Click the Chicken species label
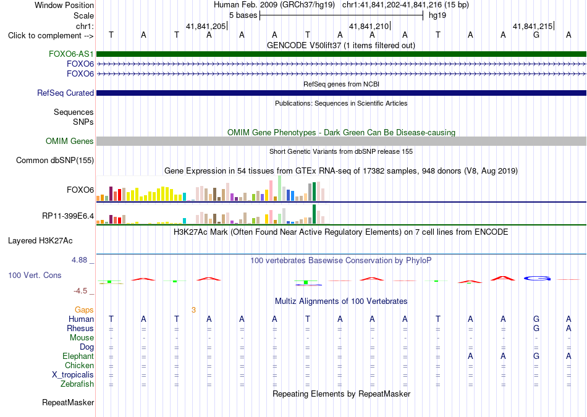This screenshot has height=417, width=587. (x=79, y=365)
